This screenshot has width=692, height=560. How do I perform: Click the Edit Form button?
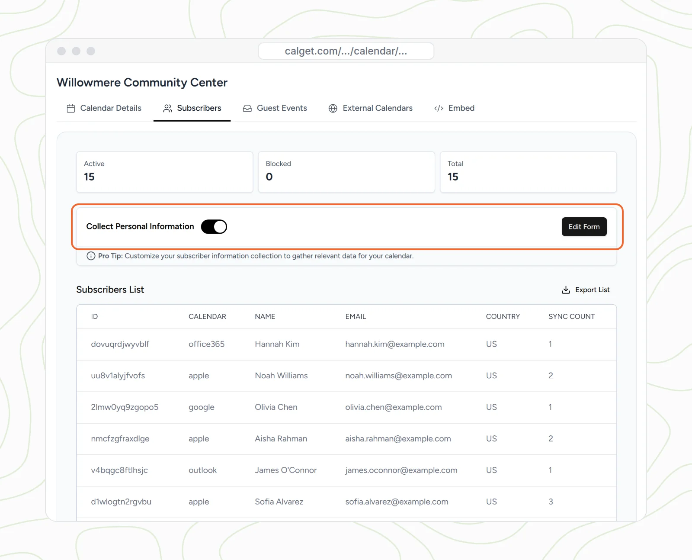pyautogui.click(x=584, y=227)
